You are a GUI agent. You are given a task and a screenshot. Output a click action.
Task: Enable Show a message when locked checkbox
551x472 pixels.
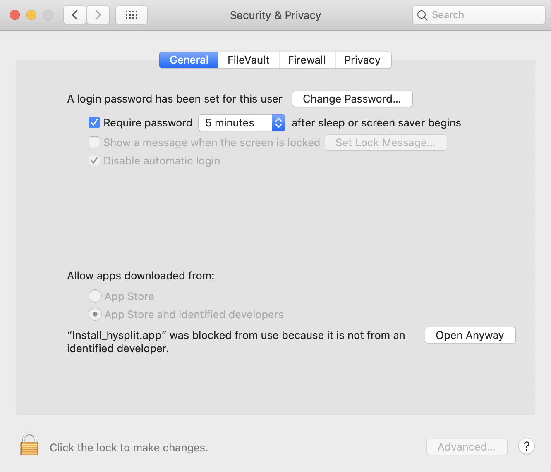94,143
